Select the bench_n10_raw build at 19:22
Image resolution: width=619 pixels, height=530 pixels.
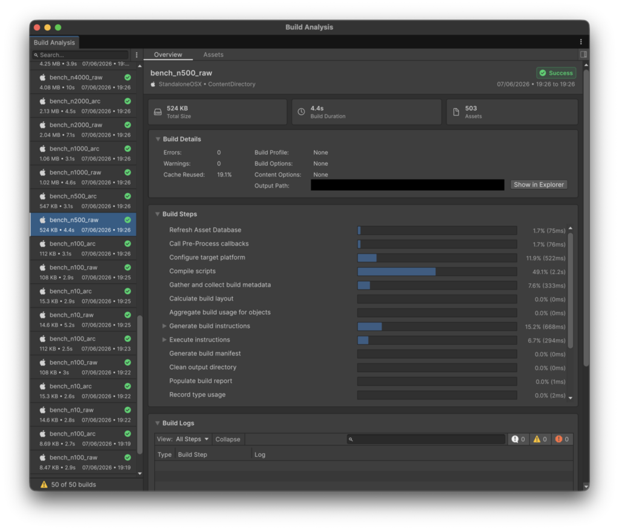(x=83, y=414)
